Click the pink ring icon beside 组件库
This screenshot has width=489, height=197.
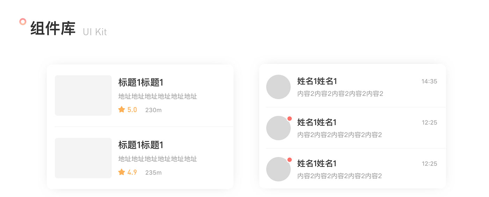click(x=23, y=22)
